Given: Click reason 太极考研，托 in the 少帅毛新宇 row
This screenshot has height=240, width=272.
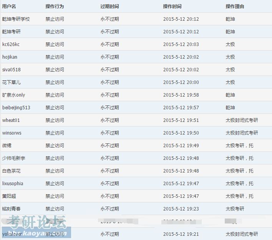Looking at the screenshot, I should coord(240,158).
